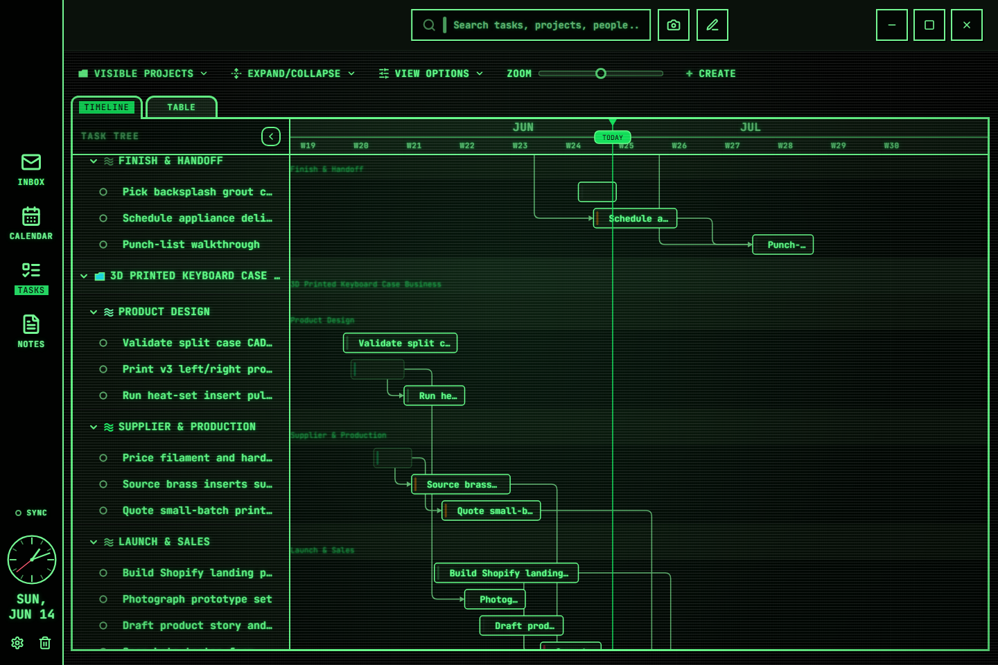Select Photog… Gantt bar
The height and width of the screenshot is (665, 998).
(496, 599)
